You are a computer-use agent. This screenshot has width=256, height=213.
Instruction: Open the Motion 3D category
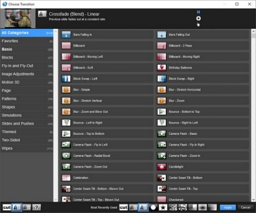click(27, 82)
